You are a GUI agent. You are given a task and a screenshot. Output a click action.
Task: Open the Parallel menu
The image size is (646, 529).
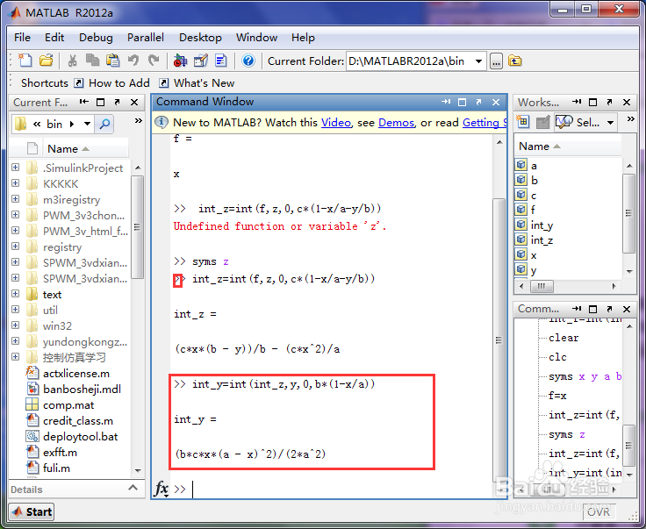pyautogui.click(x=146, y=38)
